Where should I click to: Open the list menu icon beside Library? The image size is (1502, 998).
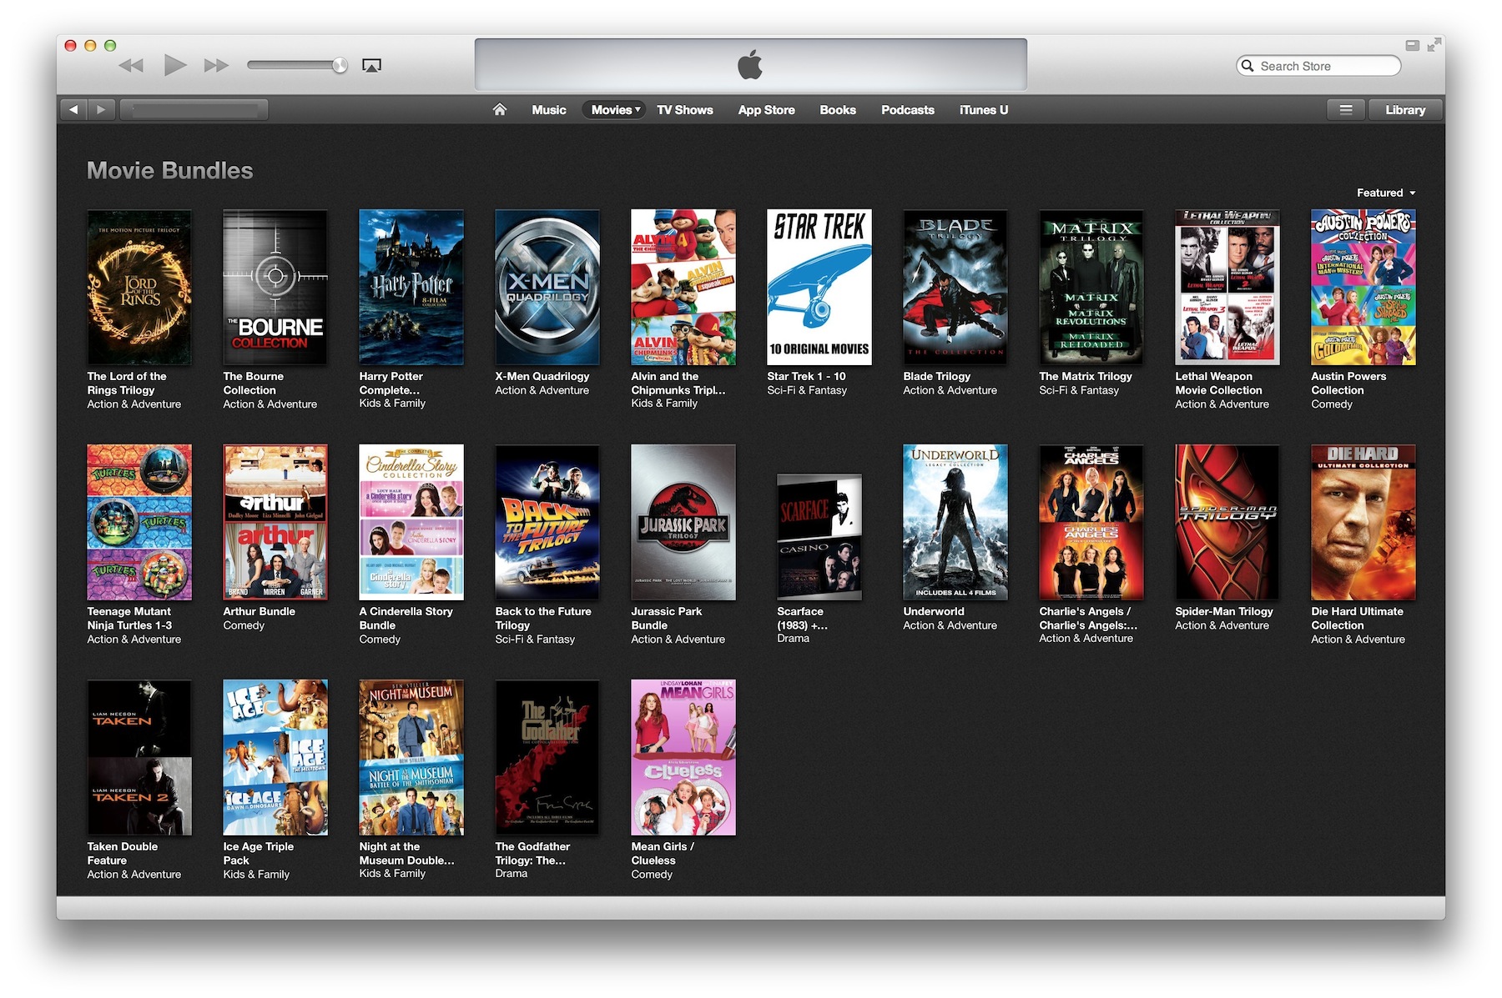click(1346, 109)
